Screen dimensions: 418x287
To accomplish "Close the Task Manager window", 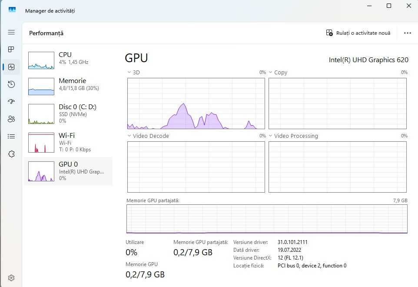I will tap(409, 6).
